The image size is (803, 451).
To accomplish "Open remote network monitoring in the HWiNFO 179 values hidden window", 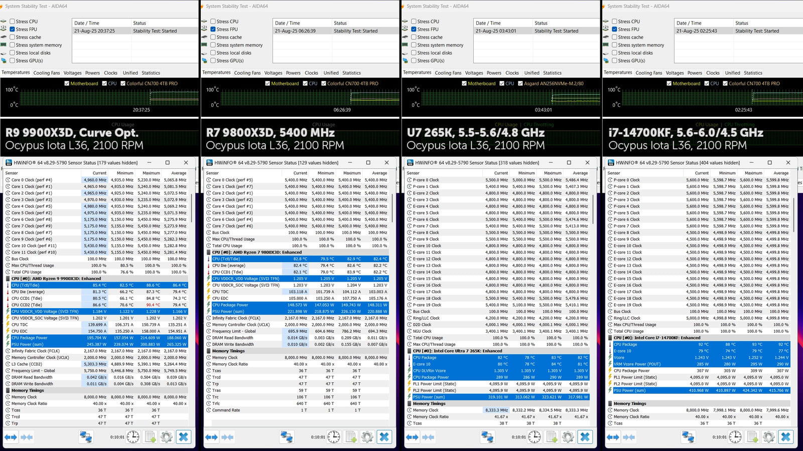I will pyautogui.click(x=86, y=437).
